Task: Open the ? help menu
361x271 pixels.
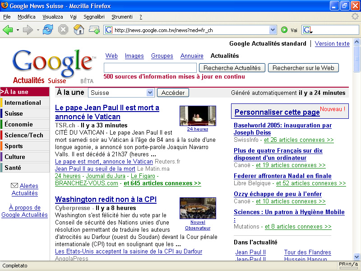Action: pyautogui.click(x=141, y=17)
